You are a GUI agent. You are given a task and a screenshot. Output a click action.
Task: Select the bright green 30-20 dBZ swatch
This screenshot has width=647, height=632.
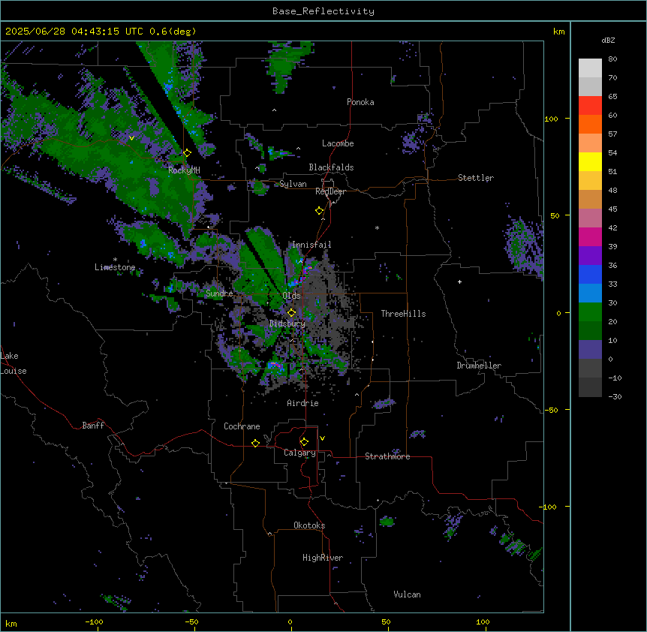coord(590,312)
